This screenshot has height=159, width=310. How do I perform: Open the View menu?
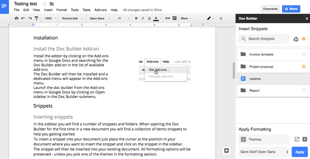point(36,10)
